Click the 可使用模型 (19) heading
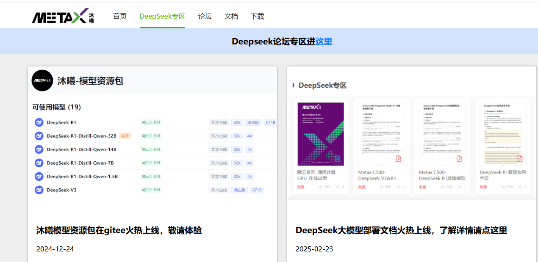Screen dimensions: 538x262 pyautogui.click(x=56, y=107)
